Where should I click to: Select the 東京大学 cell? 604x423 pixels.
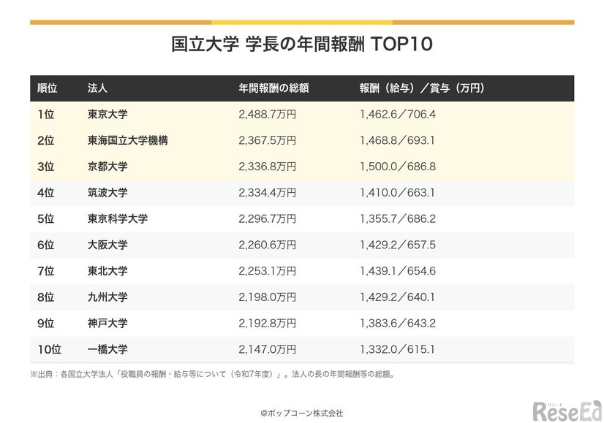tap(107, 114)
